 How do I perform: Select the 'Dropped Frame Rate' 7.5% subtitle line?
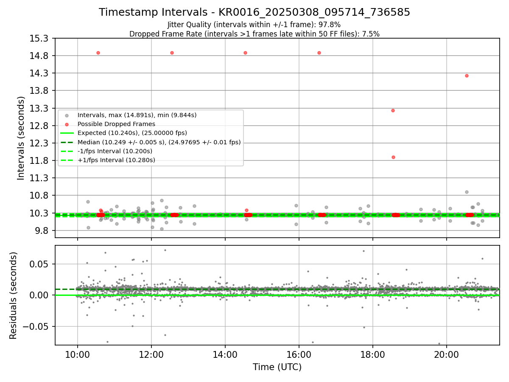255,34
